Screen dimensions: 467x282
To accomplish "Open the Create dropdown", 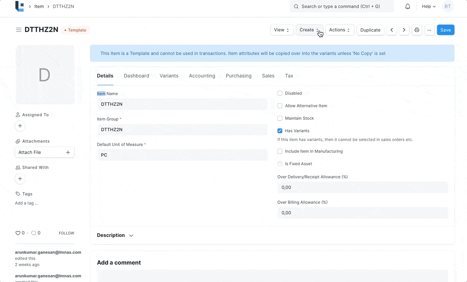I will tap(309, 30).
